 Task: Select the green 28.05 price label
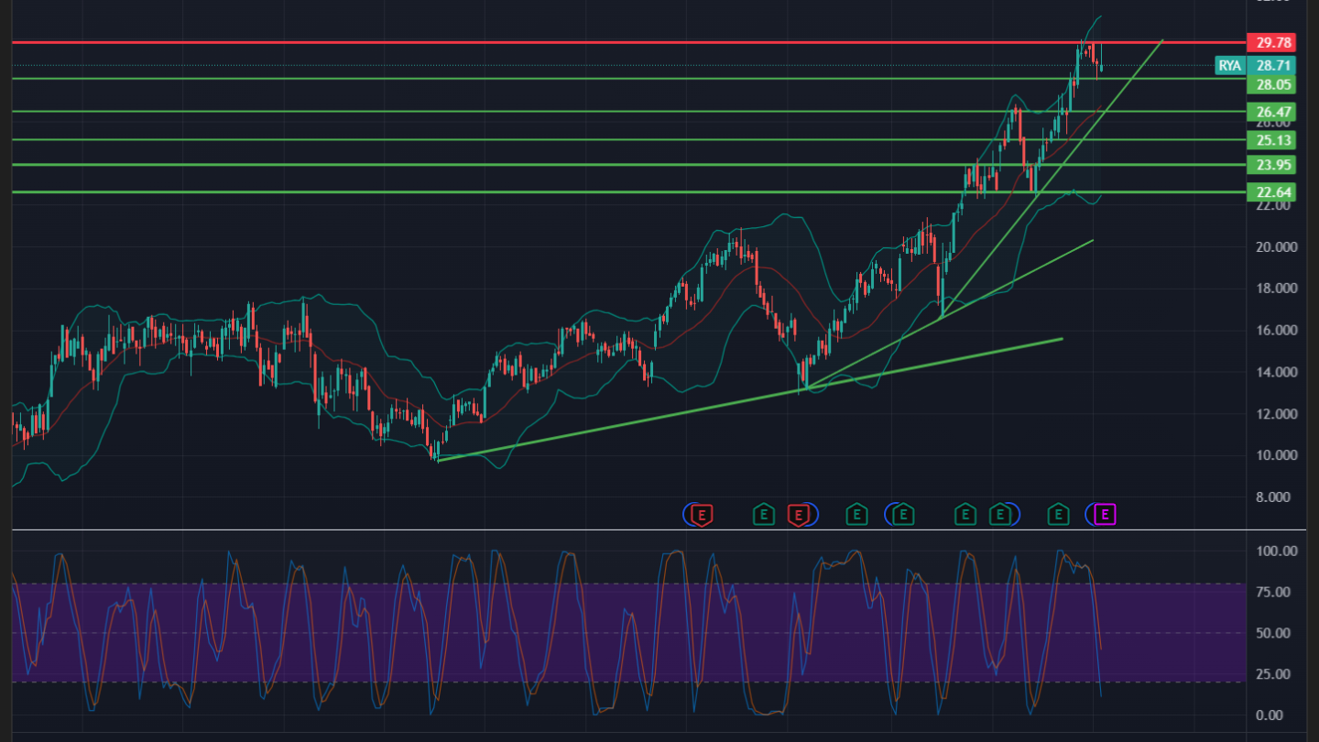click(1273, 84)
